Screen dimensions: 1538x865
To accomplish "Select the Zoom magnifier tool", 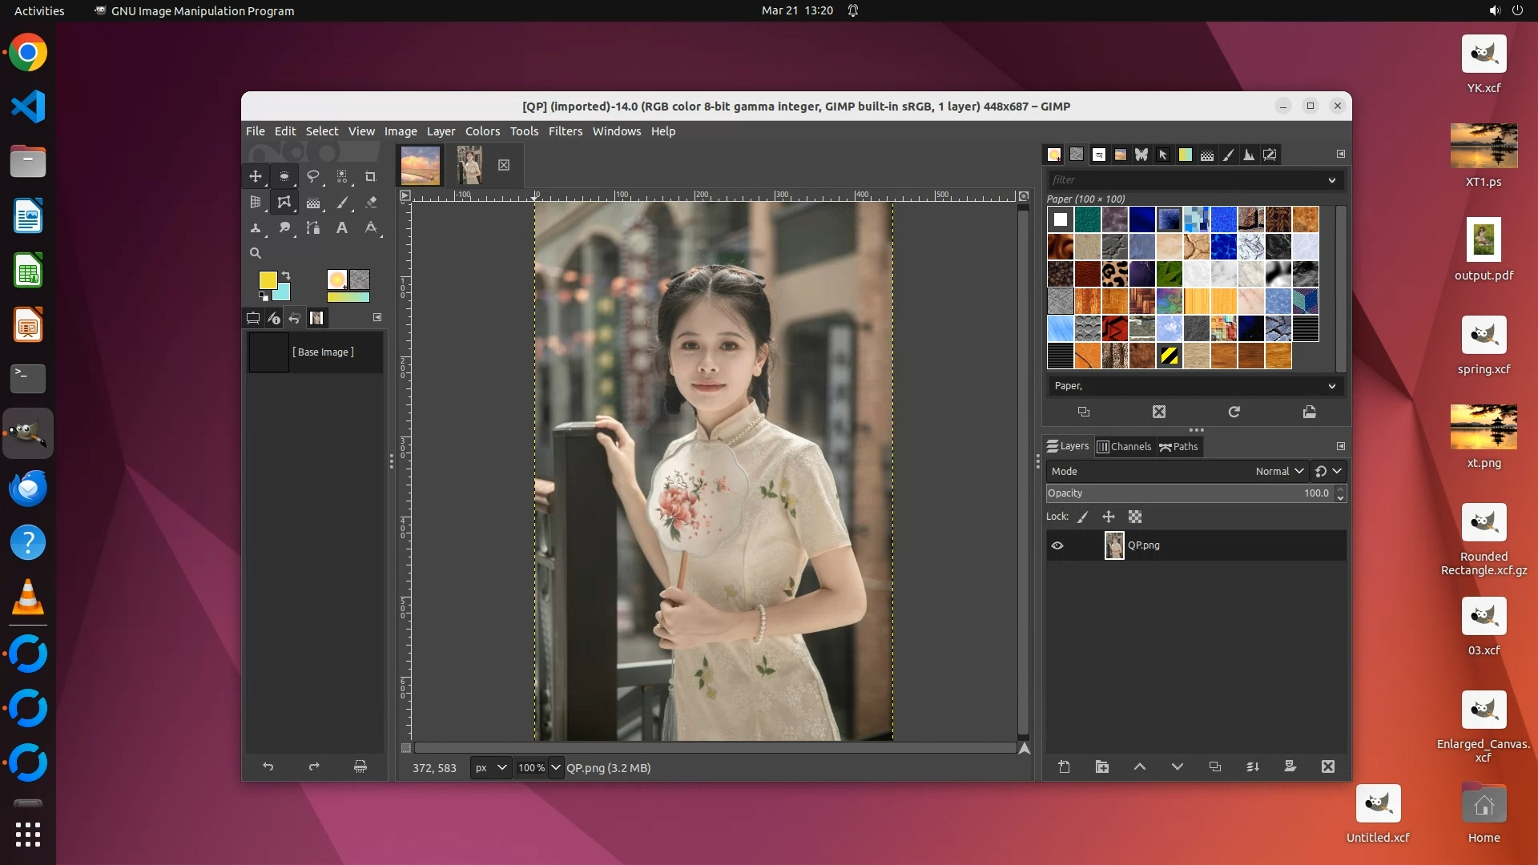I will [x=256, y=253].
